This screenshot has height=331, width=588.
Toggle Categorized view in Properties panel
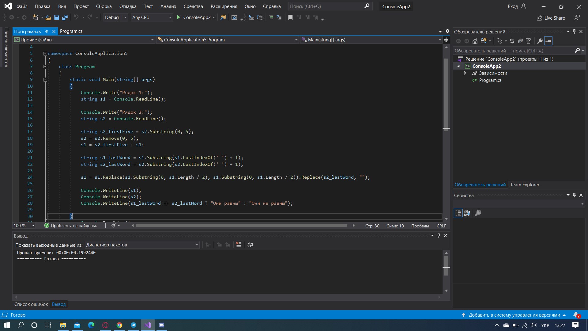coord(458,213)
